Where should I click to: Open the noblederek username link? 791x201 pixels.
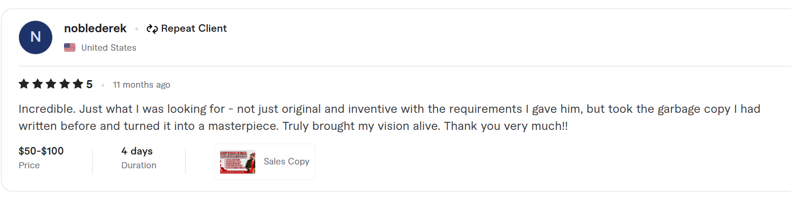coord(95,28)
